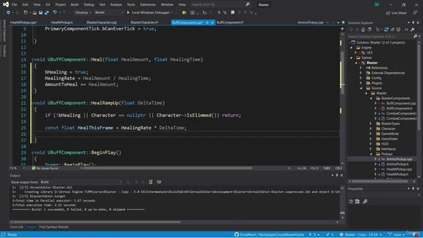Viewport: 423px width, 238px height.
Task: Click the Output panel horizontal scrollbar
Action: (x=97, y=222)
